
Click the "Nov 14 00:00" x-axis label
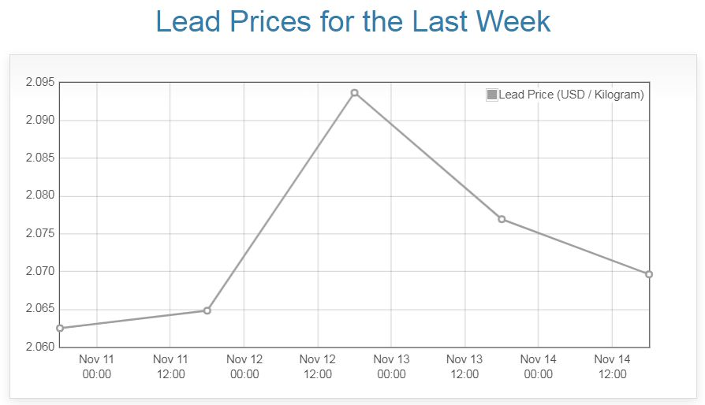(539, 366)
